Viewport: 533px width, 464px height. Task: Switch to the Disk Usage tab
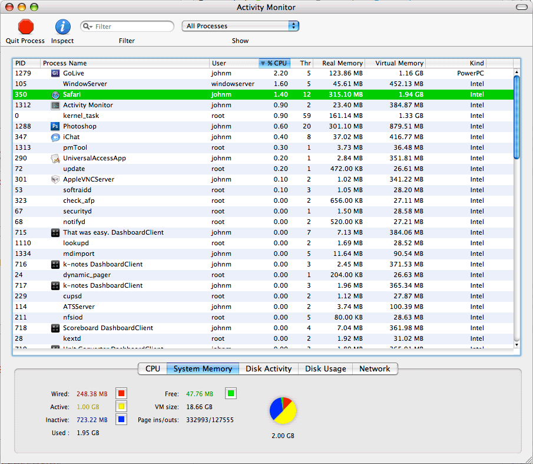click(325, 368)
